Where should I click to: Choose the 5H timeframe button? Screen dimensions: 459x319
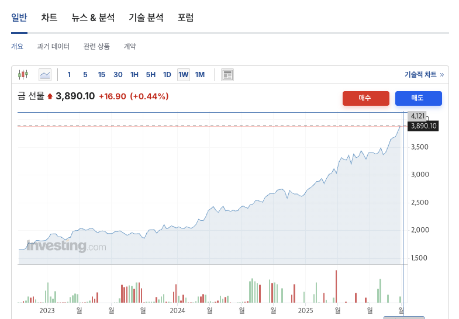151,75
